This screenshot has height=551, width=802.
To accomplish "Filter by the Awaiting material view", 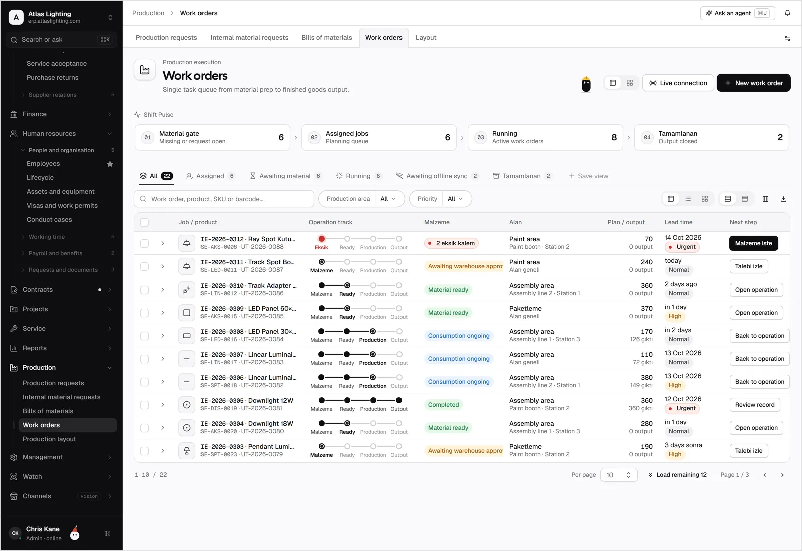I will [x=286, y=176].
